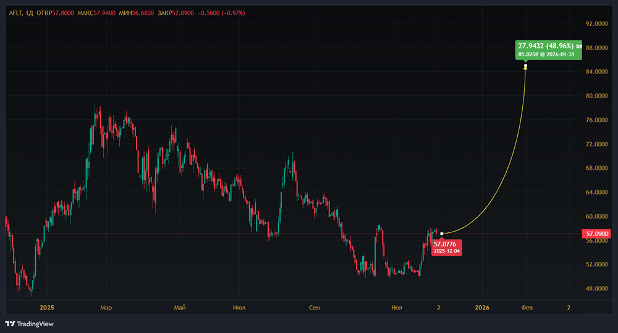Click the yellow forecast arrow endpoint
The image size is (618, 333).
coord(525,66)
